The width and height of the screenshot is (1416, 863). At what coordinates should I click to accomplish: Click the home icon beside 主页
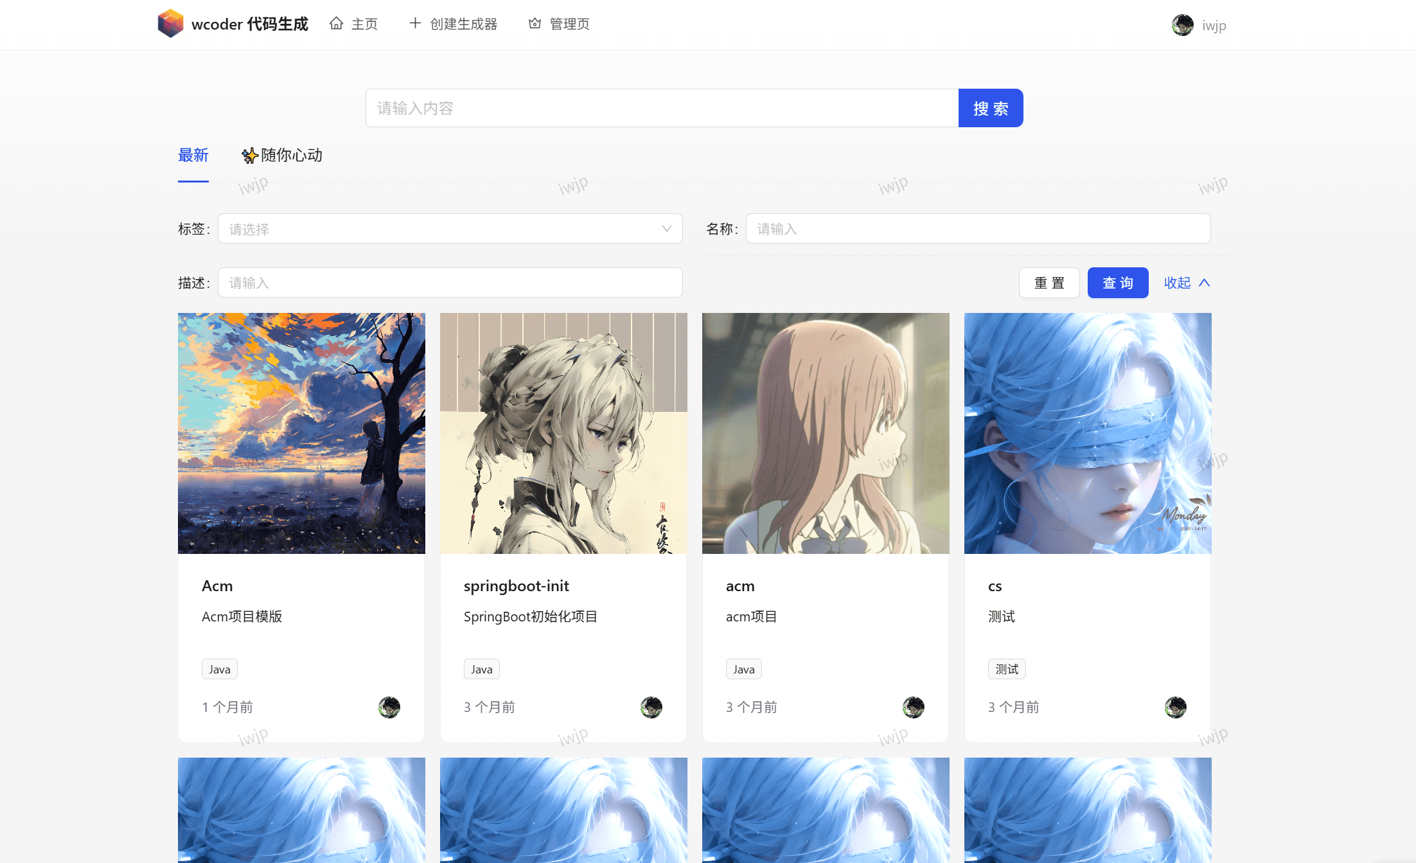coord(336,24)
